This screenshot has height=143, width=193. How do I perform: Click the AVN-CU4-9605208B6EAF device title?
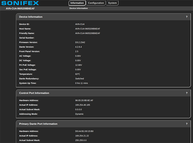pos(20,8)
